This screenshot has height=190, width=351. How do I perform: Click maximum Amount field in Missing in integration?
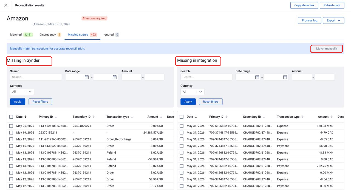pos(325,77)
